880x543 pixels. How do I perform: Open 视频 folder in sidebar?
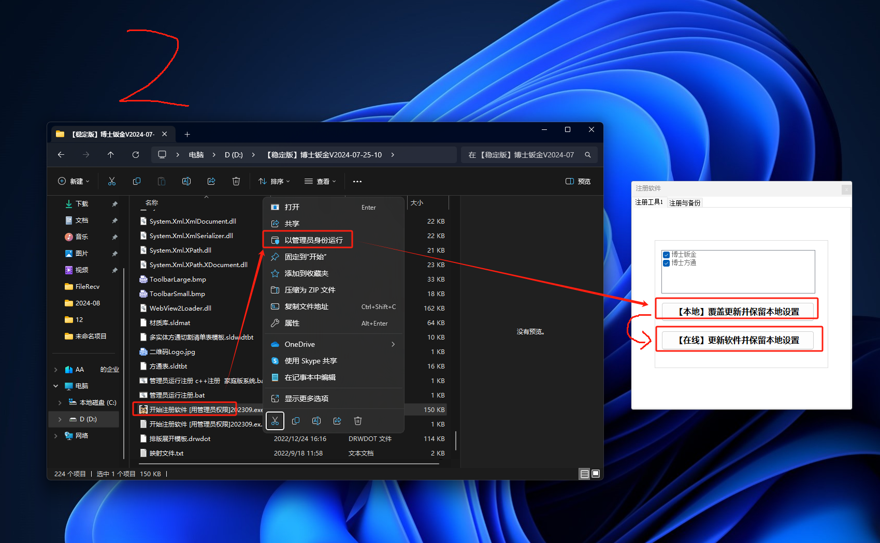tap(82, 270)
